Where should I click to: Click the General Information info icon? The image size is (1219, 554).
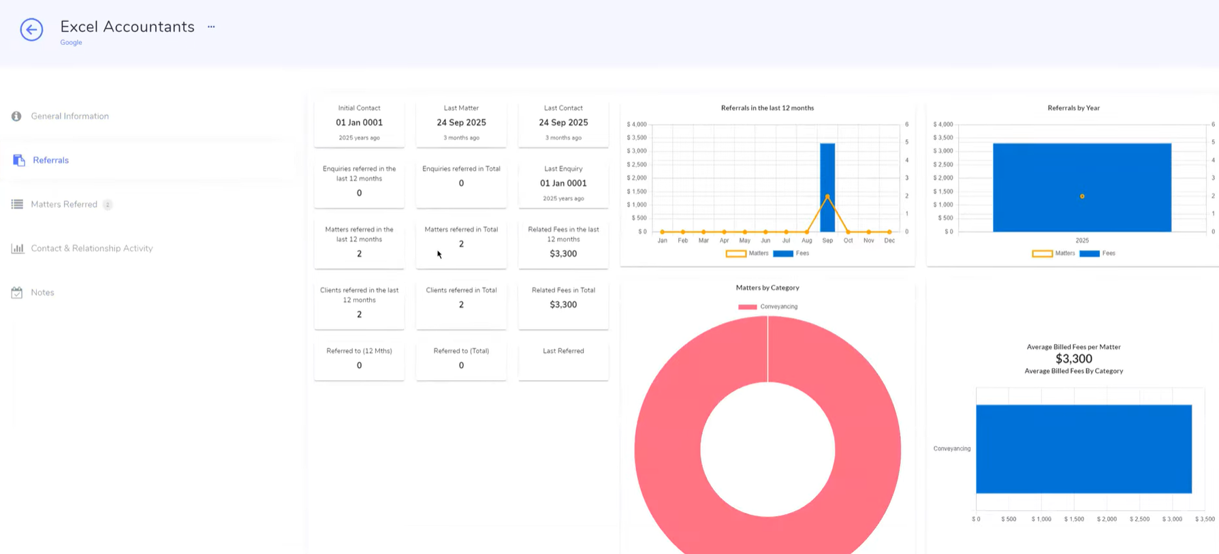pyautogui.click(x=16, y=117)
